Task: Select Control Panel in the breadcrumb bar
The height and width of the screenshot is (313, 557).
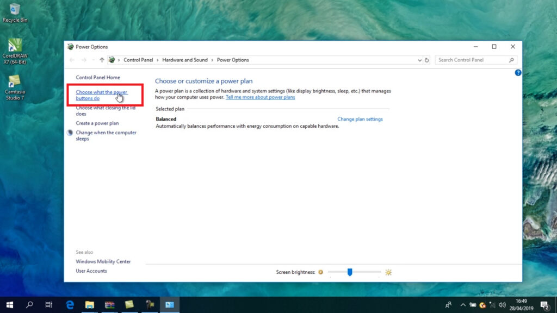Action: pos(138,60)
